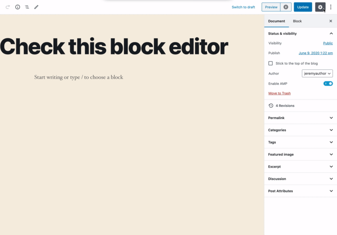
Task: Open the three-dot more tools menu
Action: pyautogui.click(x=331, y=7)
